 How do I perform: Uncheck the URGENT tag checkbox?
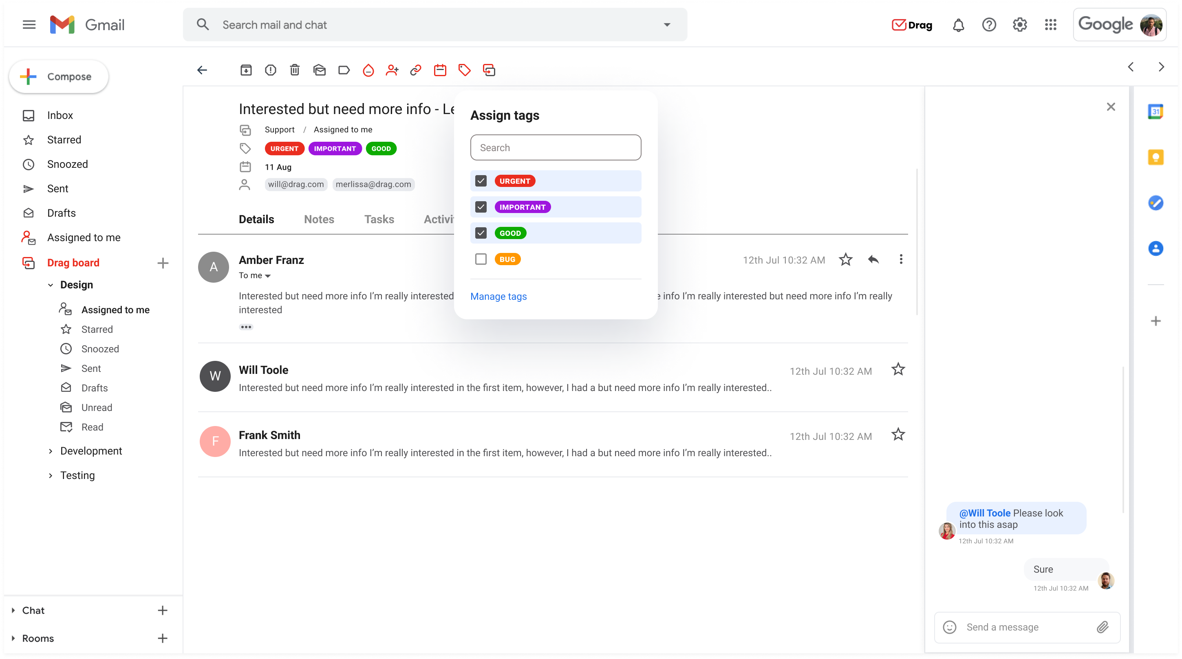click(481, 181)
